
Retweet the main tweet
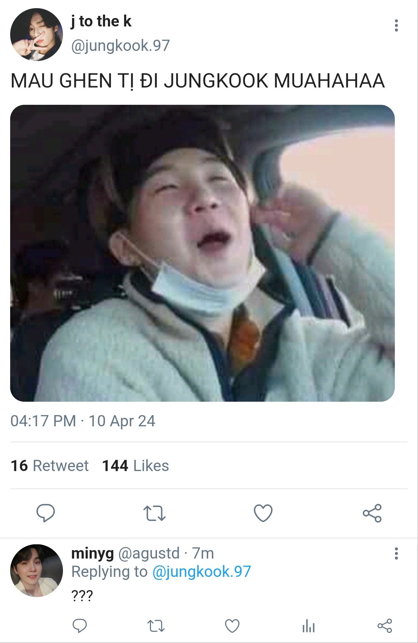click(154, 513)
